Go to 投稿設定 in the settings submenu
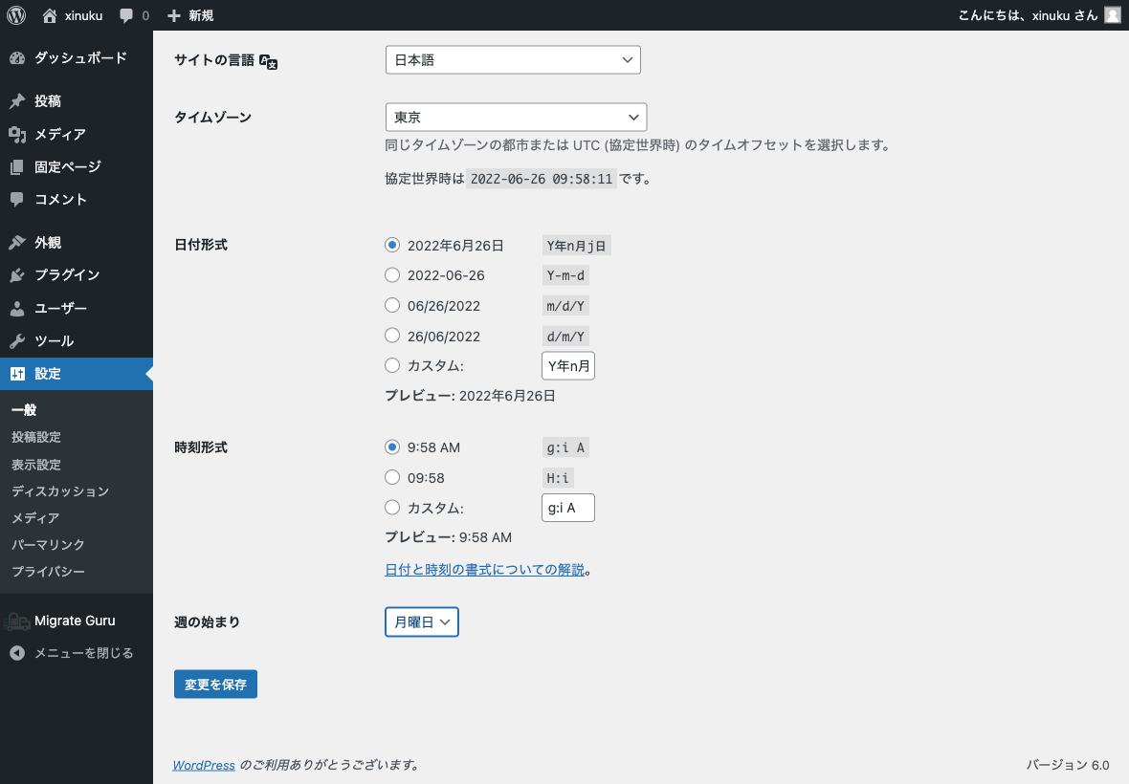This screenshot has height=784, width=1129. point(36,437)
